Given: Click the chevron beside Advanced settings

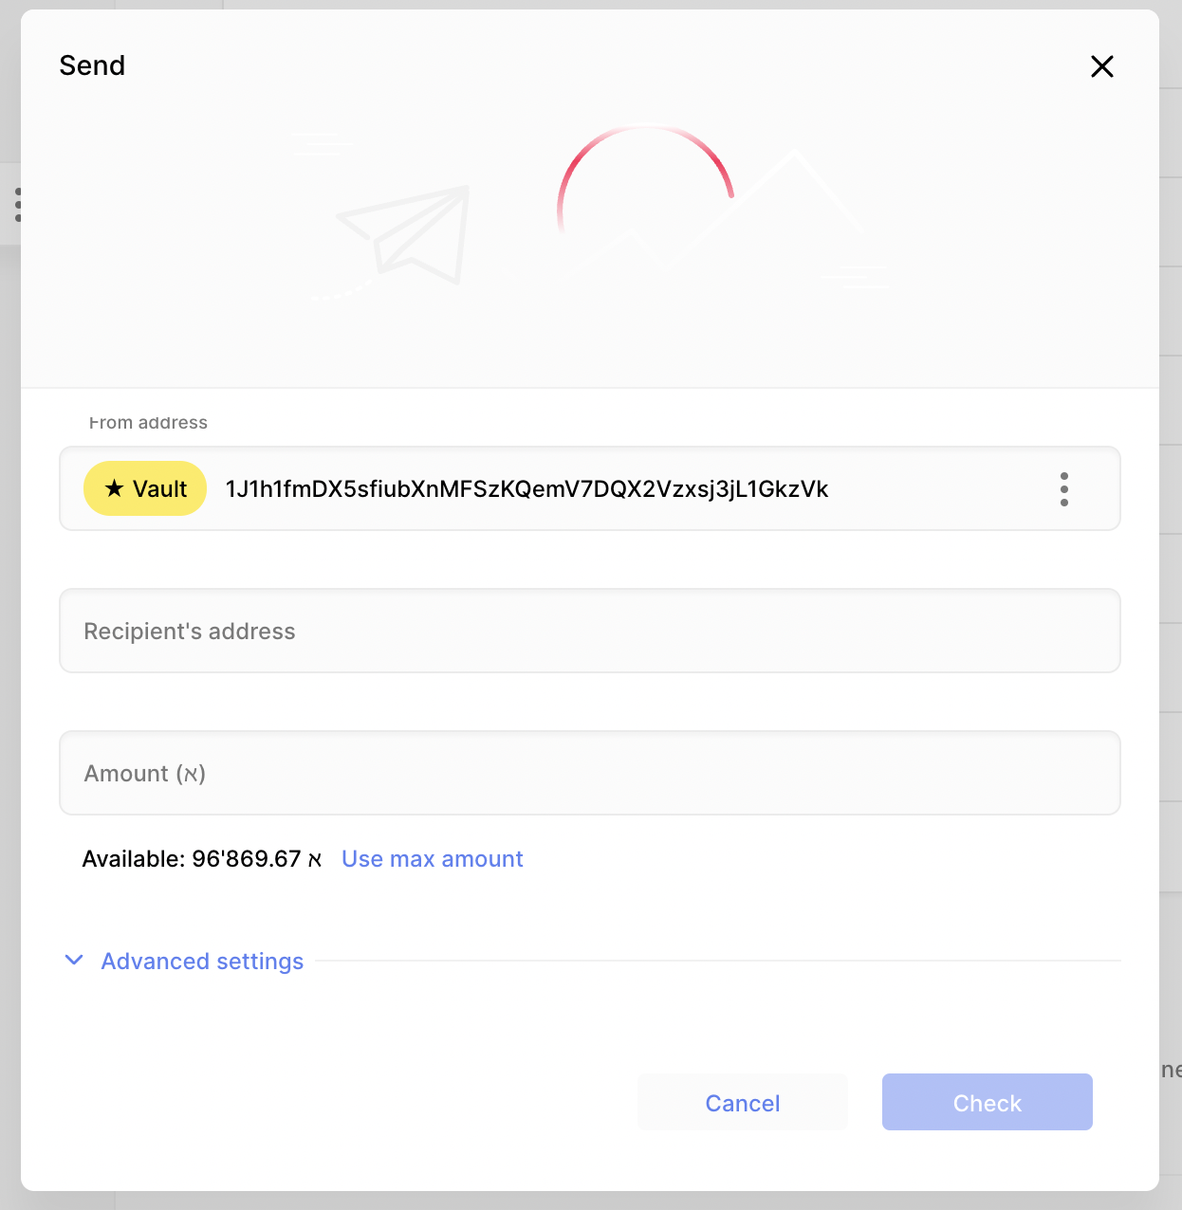Looking at the screenshot, I should [x=74, y=961].
